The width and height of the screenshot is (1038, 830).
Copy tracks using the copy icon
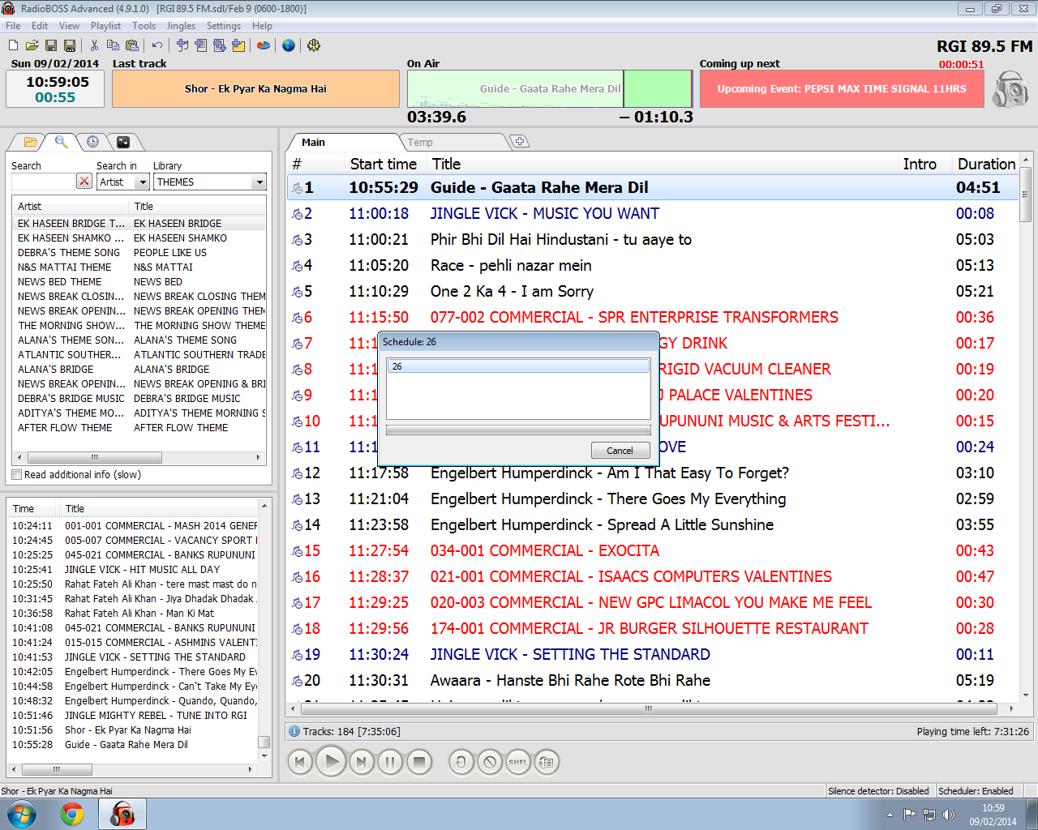(x=114, y=45)
